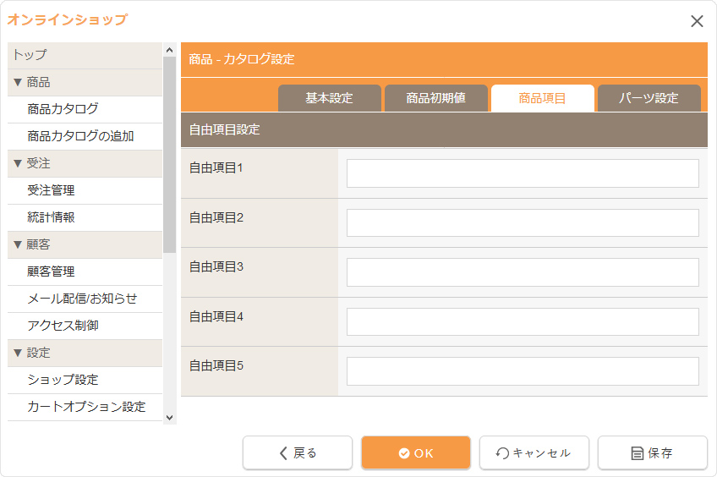Open the 商品初期値 tab
The height and width of the screenshot is (477, 717).
pos(436,98)
